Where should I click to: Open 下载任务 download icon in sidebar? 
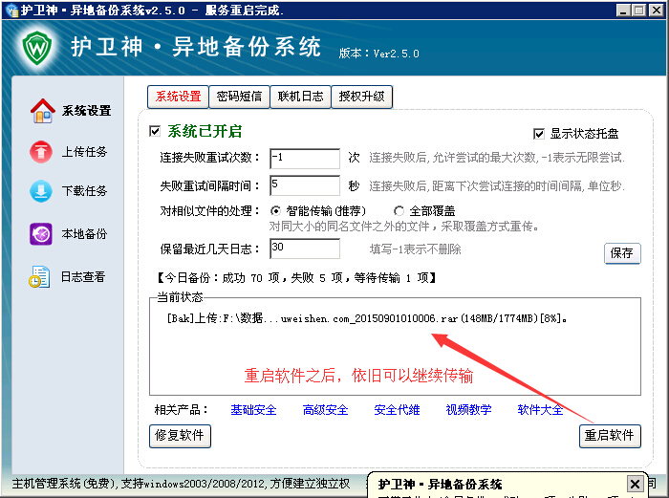[41, 191]
